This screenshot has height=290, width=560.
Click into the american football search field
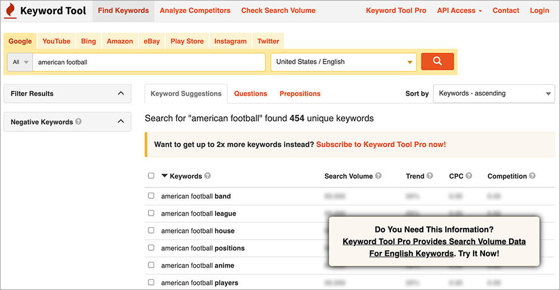(149, 62)
